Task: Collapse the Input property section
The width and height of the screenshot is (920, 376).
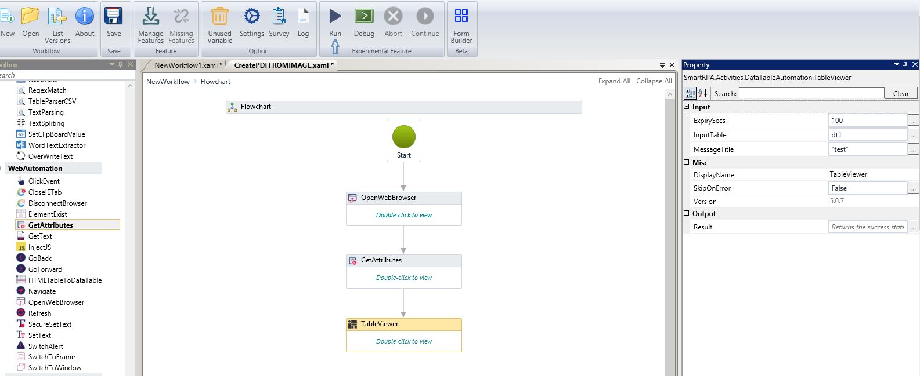Action: tap(687, 107)
